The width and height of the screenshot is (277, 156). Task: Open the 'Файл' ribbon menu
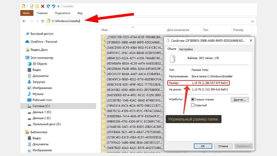tap(26, 13)
